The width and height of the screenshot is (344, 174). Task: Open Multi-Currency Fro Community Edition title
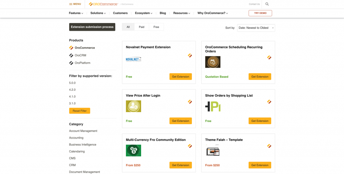[156, 140]
